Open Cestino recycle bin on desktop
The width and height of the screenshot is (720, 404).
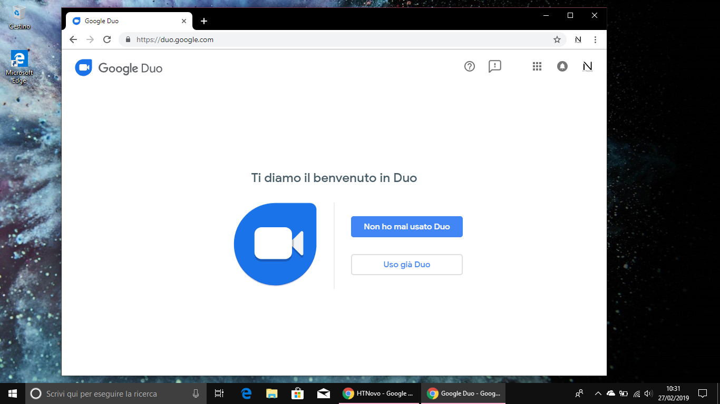(x=20, y=17)
